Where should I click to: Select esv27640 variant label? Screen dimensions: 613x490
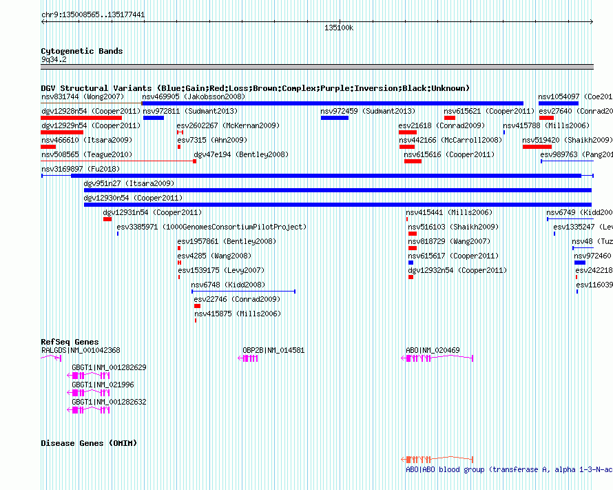point(576,111)
